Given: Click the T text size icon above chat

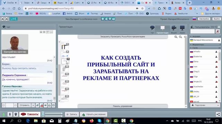Looking at the screenshot, I should [x=48, y=32].
